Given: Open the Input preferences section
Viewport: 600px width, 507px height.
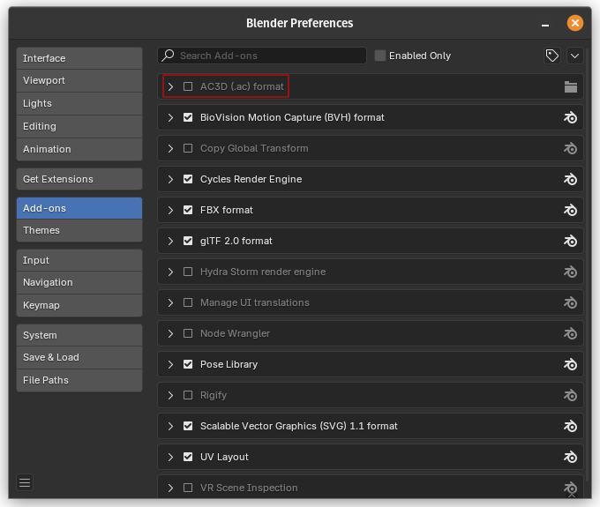Looking at the screenshot, I should (79, 260).
